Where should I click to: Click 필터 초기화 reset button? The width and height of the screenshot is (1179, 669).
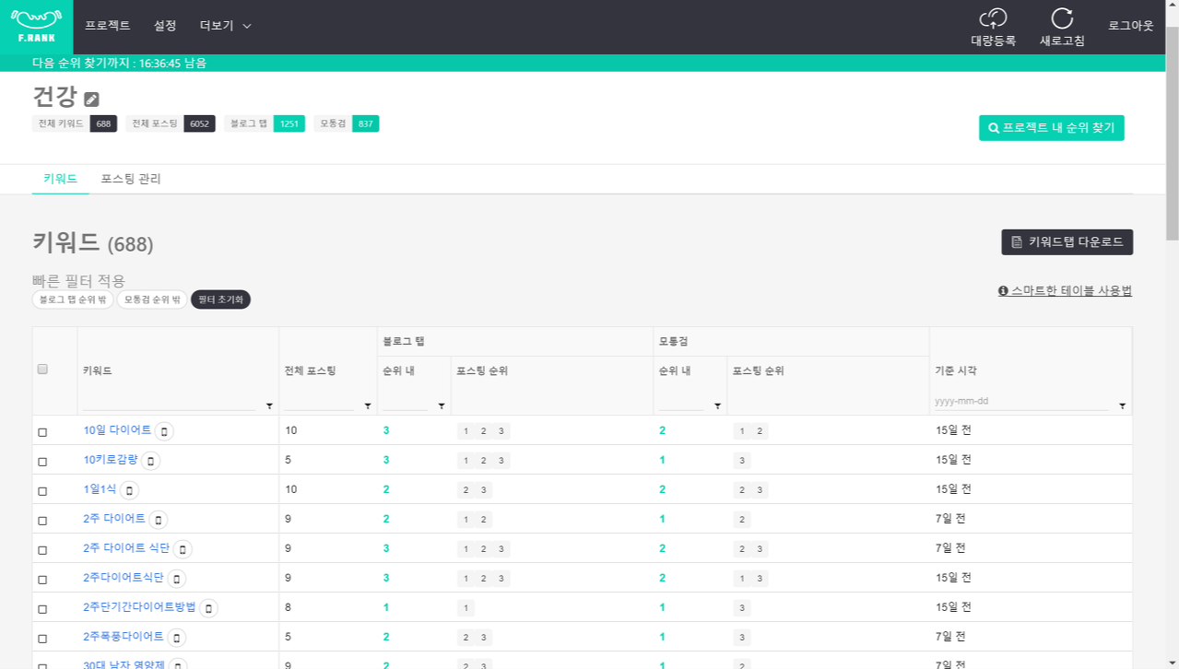(220, 299)
